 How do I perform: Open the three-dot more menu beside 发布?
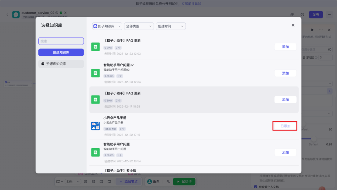coord(330,15)
